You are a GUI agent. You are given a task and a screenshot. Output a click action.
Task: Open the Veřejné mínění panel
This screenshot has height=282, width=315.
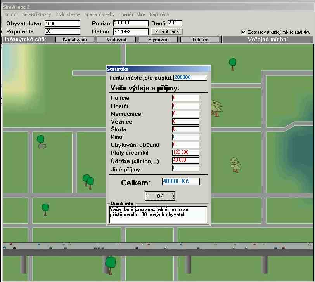coord(268,39)
